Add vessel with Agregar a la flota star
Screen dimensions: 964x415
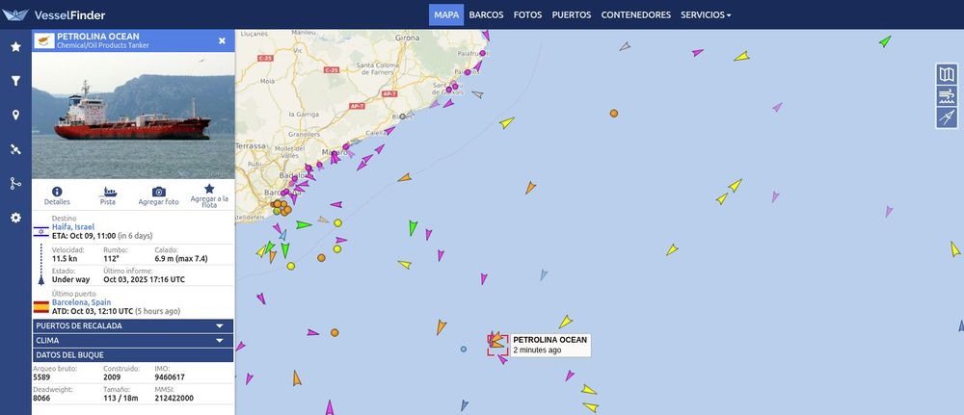pyautogui.click(x=209, y=189)
